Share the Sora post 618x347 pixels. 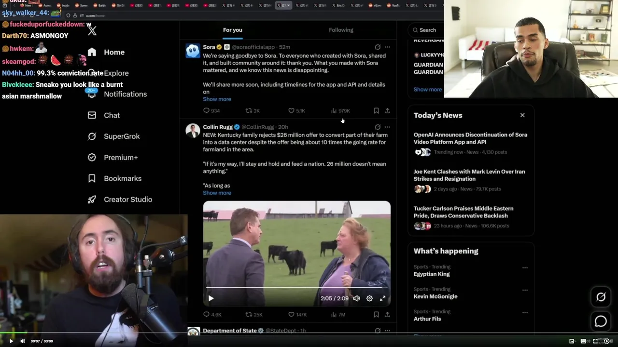[x=387, y=111]
